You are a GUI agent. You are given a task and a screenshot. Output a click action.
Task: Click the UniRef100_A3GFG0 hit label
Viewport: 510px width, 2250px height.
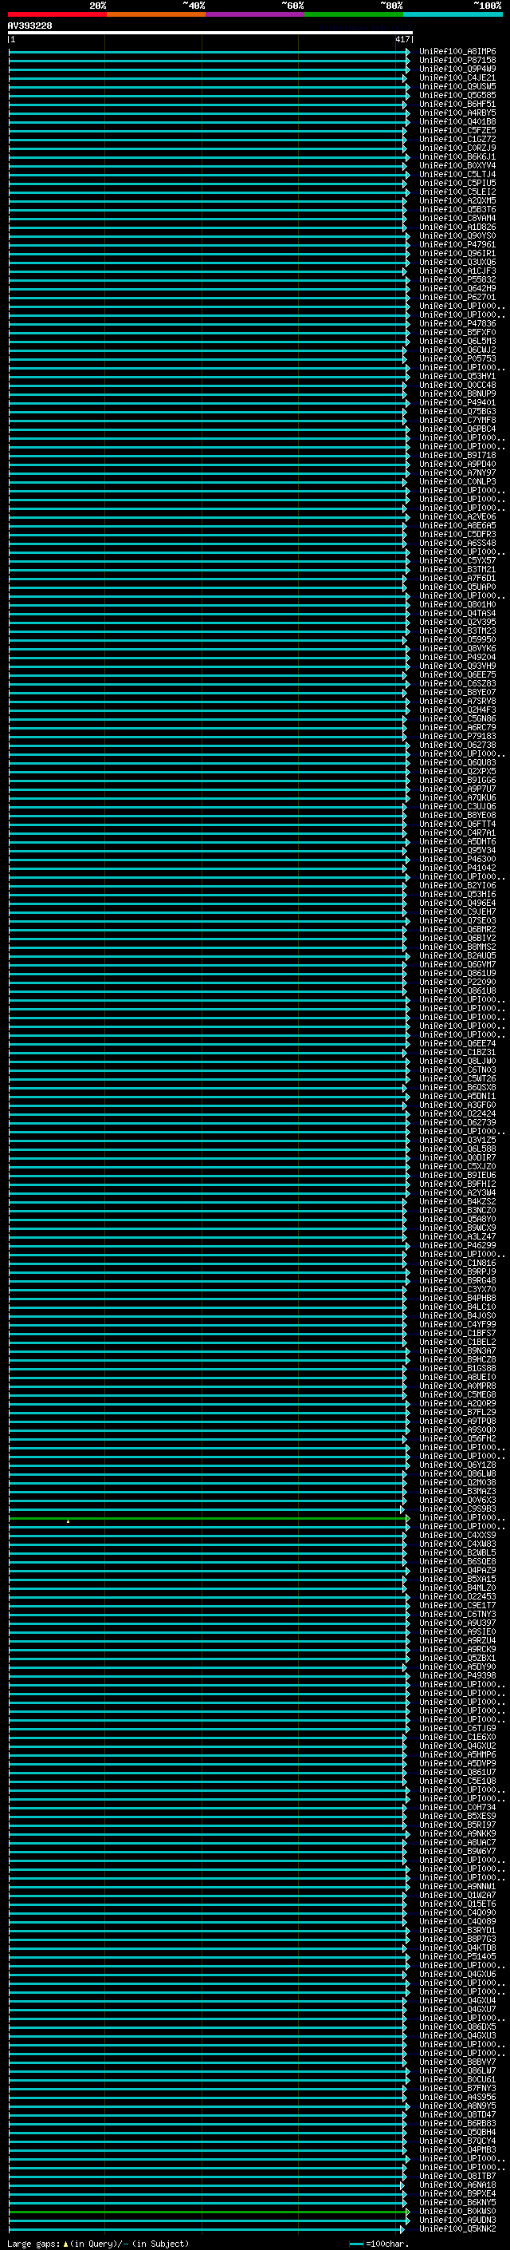457,1105
